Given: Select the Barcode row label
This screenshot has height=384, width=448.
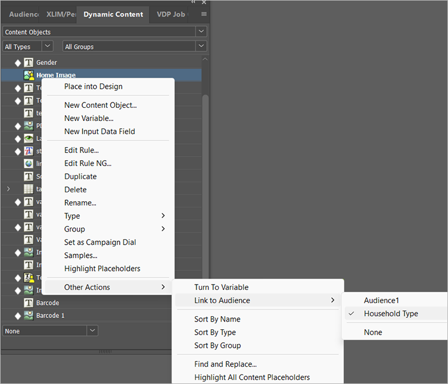Looking at the screenshot, I should point(48,302).
